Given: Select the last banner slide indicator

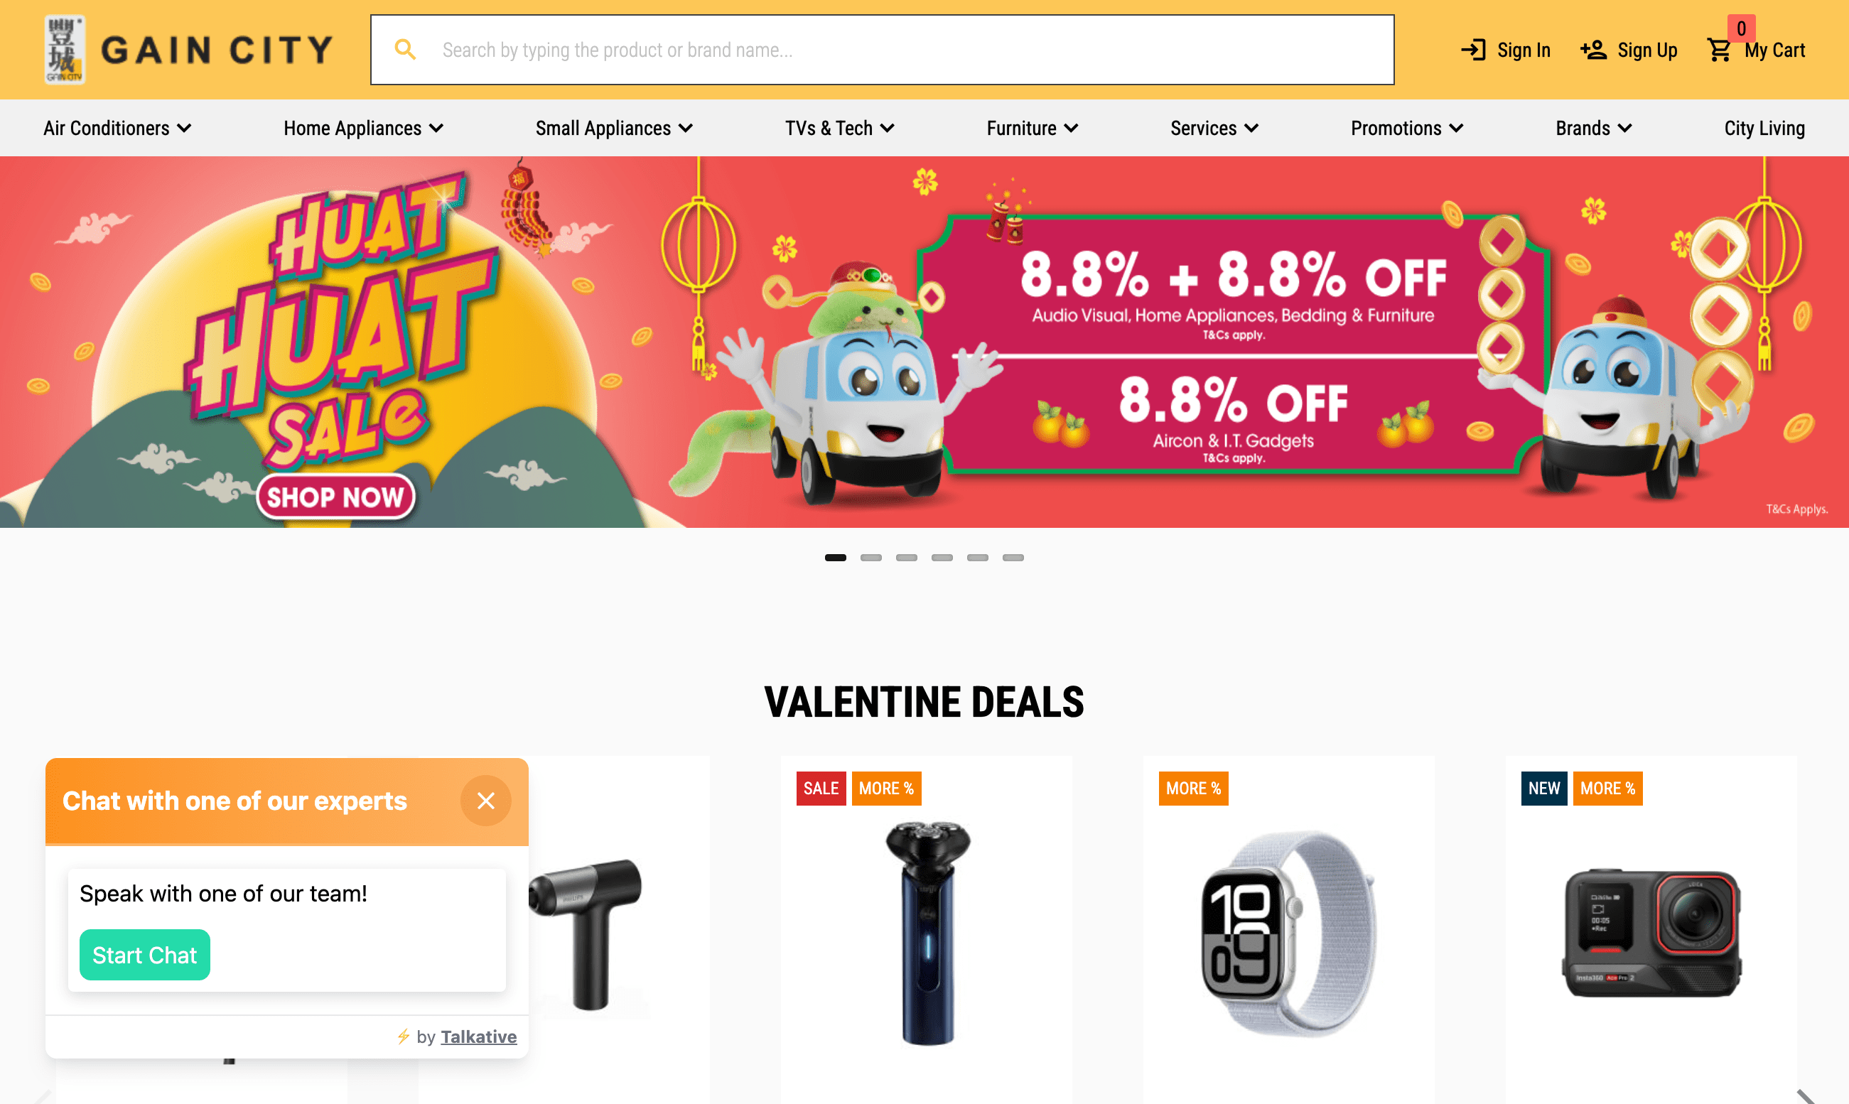Looking at the screenshot, I should (1013, 557).
